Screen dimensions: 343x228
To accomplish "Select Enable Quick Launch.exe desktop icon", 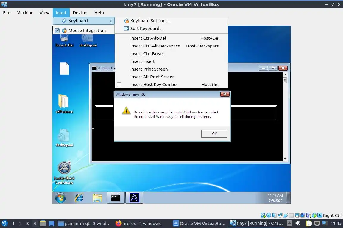I will click(x=64, y=173).
